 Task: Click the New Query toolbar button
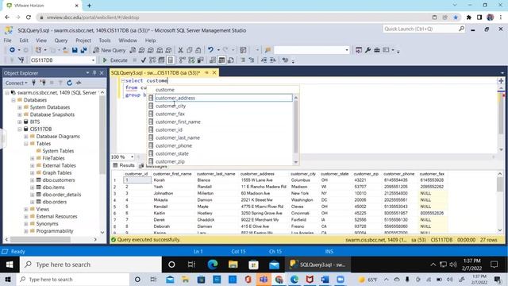pyautogui.click(x=110, y=50)
